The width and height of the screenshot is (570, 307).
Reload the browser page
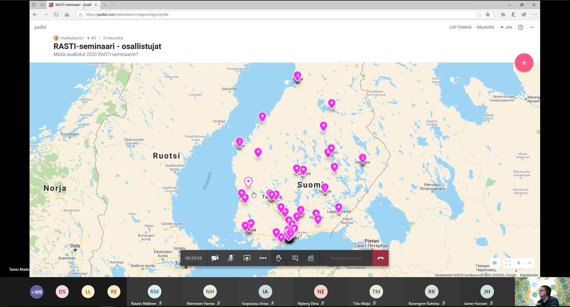(56, 14)
